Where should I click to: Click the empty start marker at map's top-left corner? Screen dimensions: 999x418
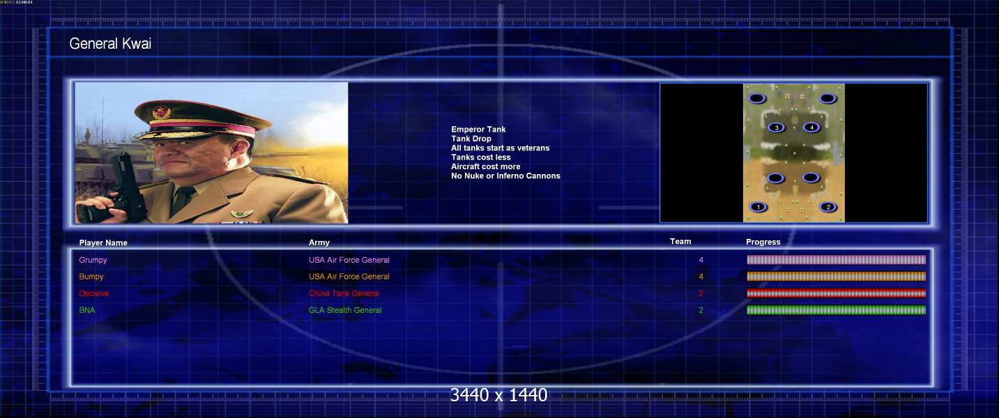[758, 98]
